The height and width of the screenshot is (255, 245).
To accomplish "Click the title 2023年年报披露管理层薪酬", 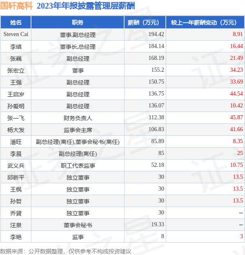I will 86,6.
